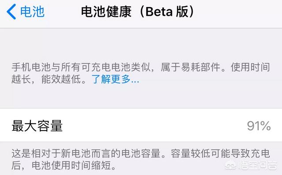282x175 pixels.
Task: Open the 了解更多… link
Action: click(115, 79)
